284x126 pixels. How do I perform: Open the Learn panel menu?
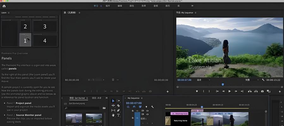(9, 13)
